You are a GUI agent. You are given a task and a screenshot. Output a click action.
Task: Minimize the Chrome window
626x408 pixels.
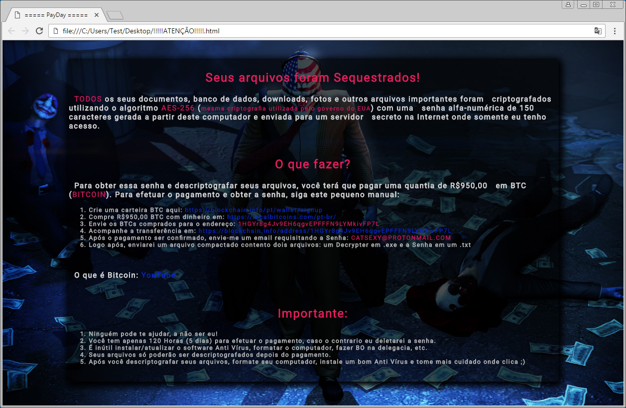pos(584,4)
